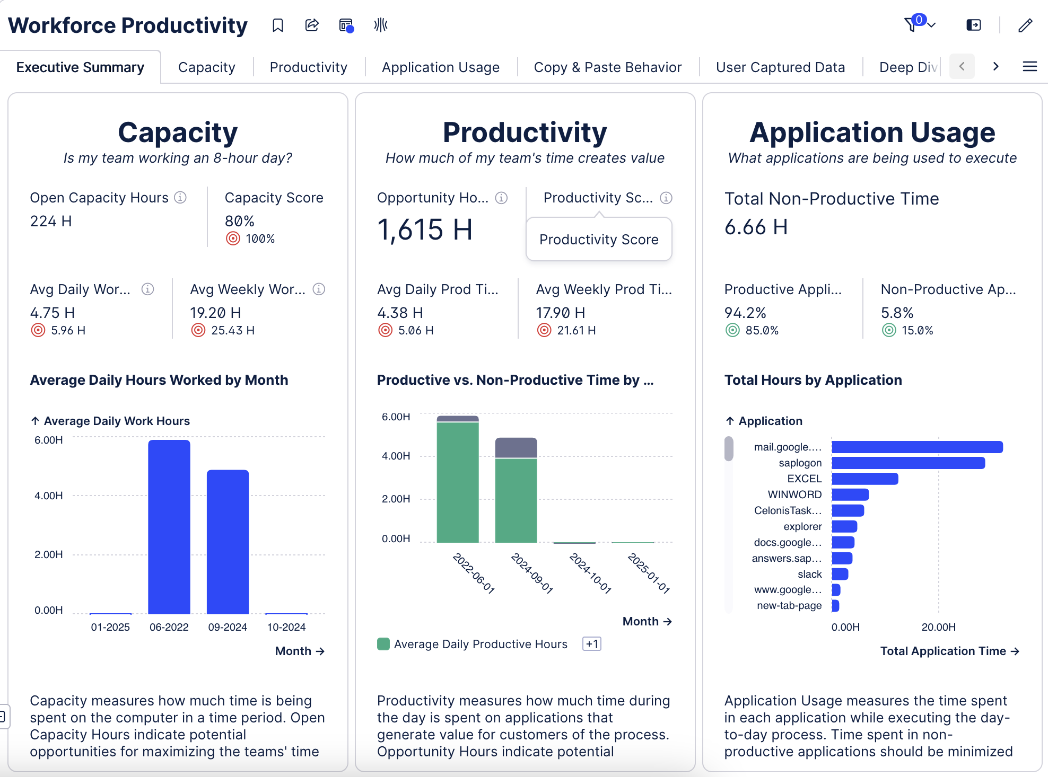
Task: Click the header icon left of the pencil
Action: (974, 25)
